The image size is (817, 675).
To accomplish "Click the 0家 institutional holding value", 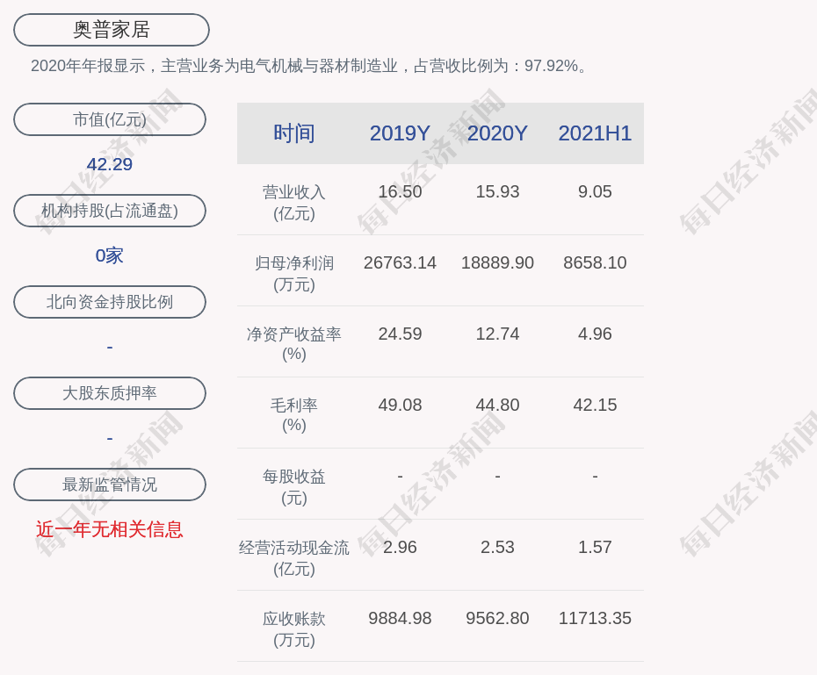I will 110,255.
